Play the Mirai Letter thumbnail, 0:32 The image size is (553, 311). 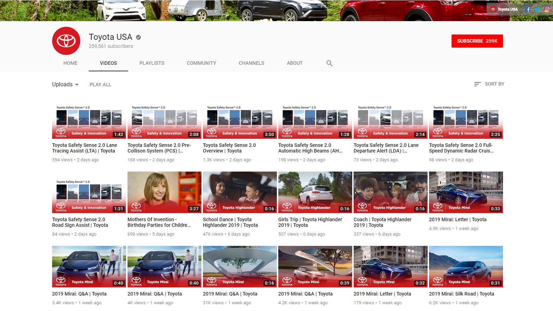[x=391, y=267]
